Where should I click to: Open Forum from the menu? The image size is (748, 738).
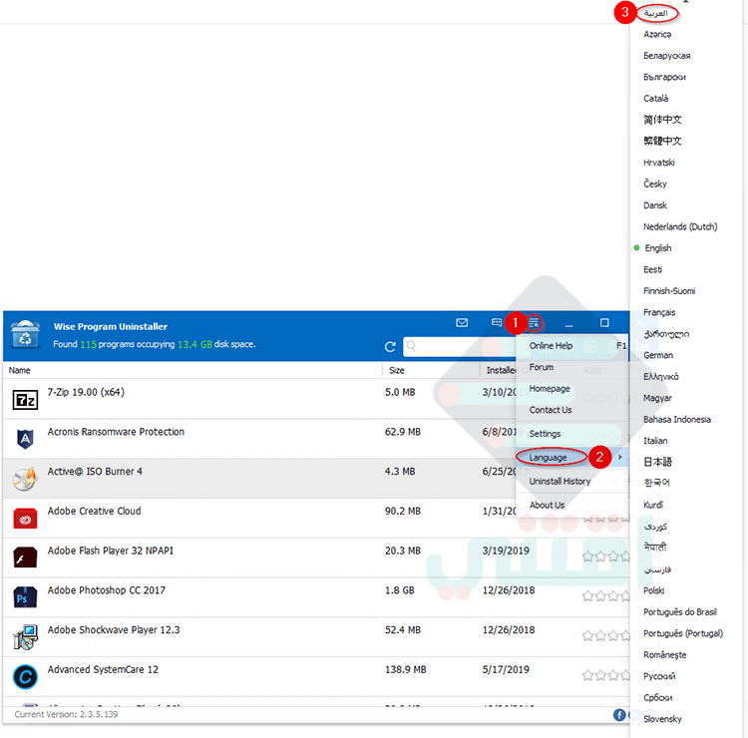click(x=542, y=367)
